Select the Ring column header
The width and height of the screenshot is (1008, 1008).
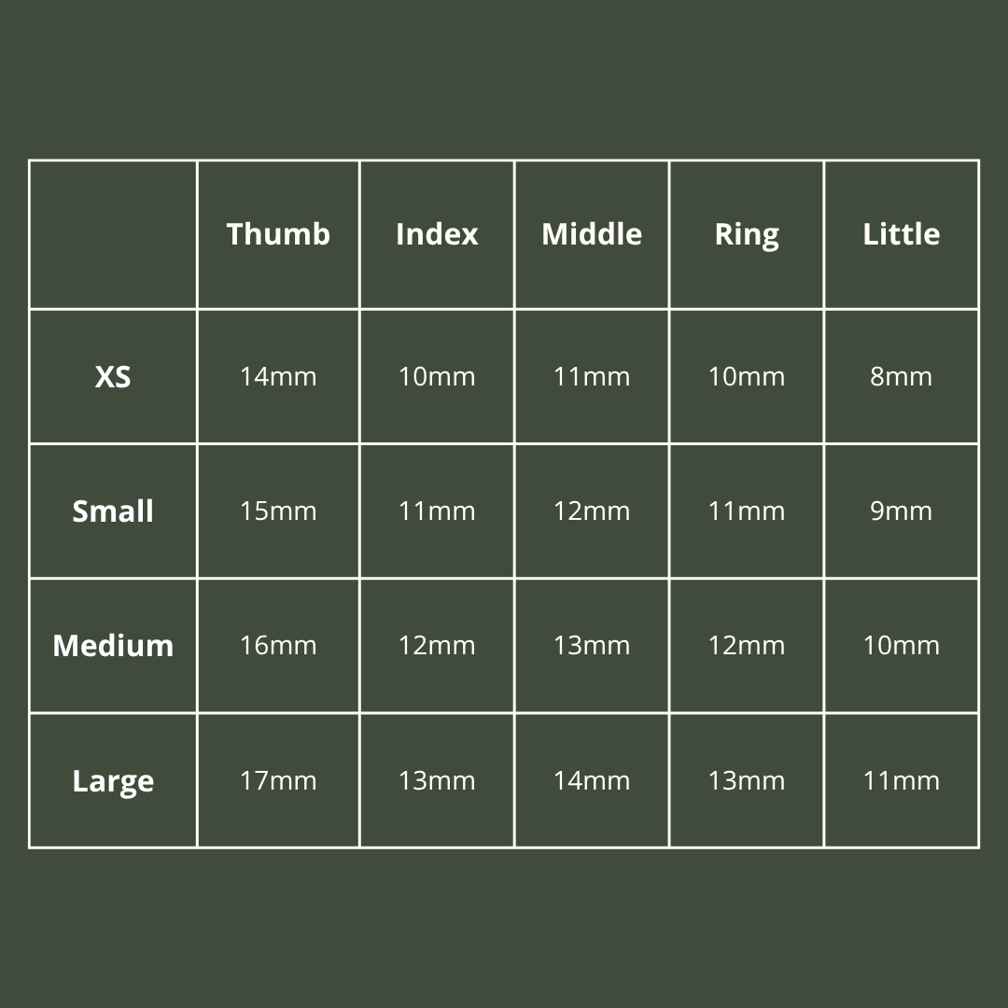point(747,233)
